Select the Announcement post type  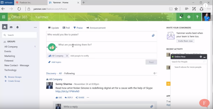[x=96, y=28]
